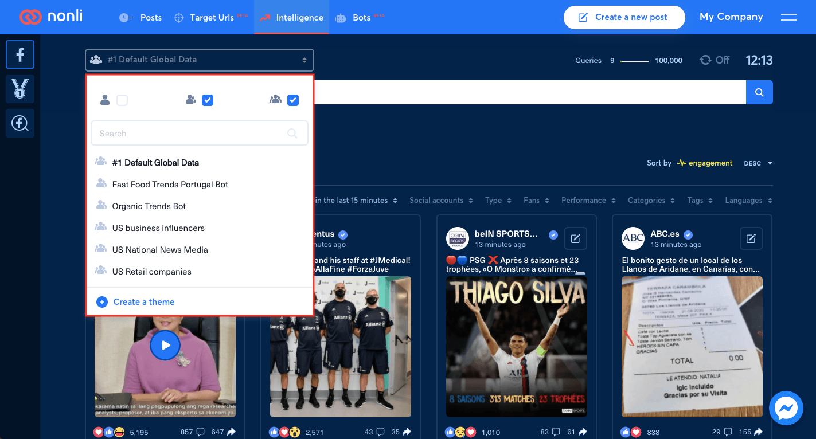Expand the Social accounts filter
Image resolution: width=816 pixels, height=439 pixels.
441,201
